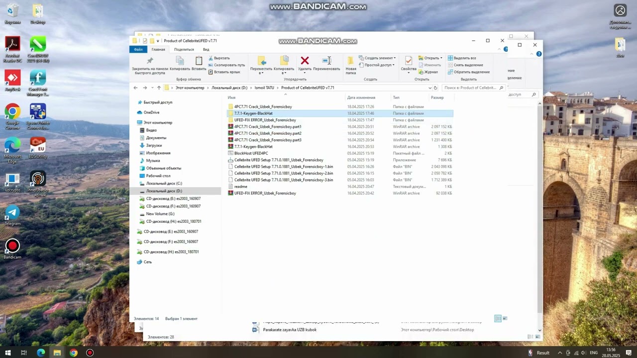637x358 pixels.
Task: Click Обратить выделение command
Action: 468,72
